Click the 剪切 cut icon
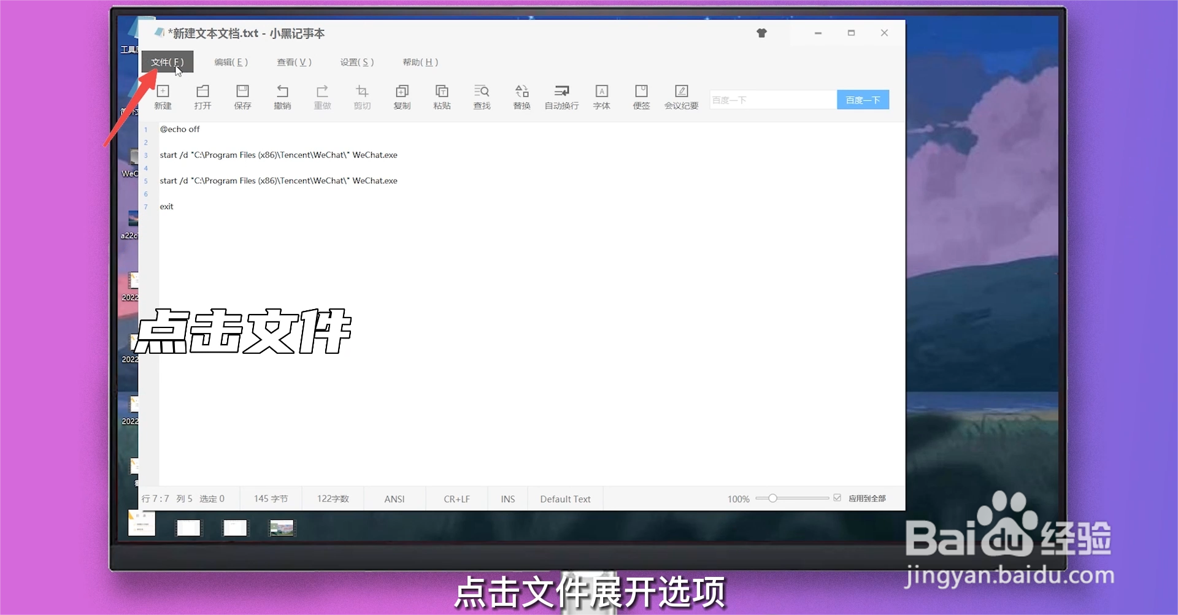This screenshot has height=615, width=1178. click(x=362, y=97)
